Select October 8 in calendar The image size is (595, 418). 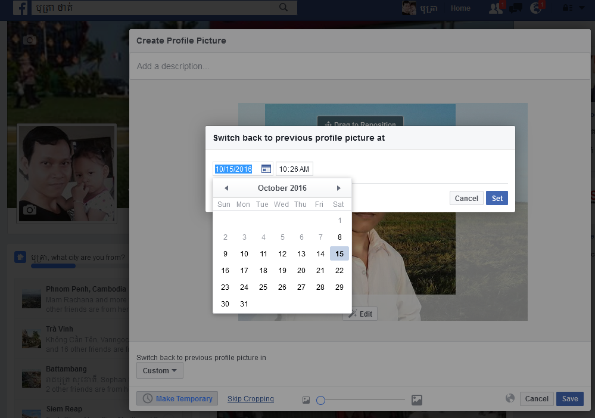coord(339,237)
